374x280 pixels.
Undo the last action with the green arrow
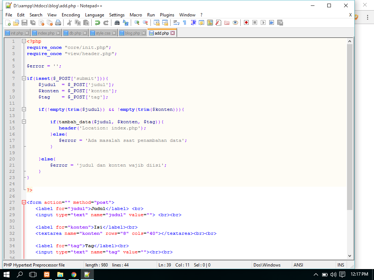[97, 23]
